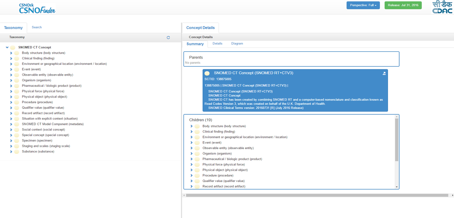Click the export icon in concept card
Image resolution: width=454 pixels, height=218 pixels.
[384, 73]
